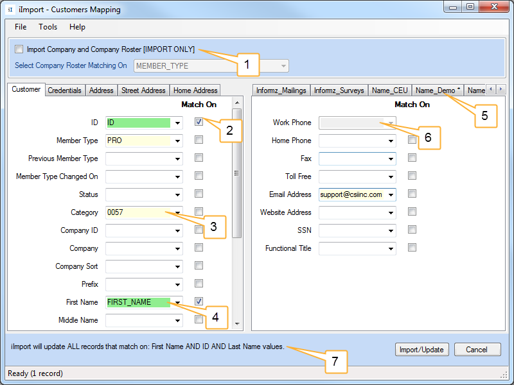
Task: Select the Informz_Surveys tab
Action: [339, 90]
